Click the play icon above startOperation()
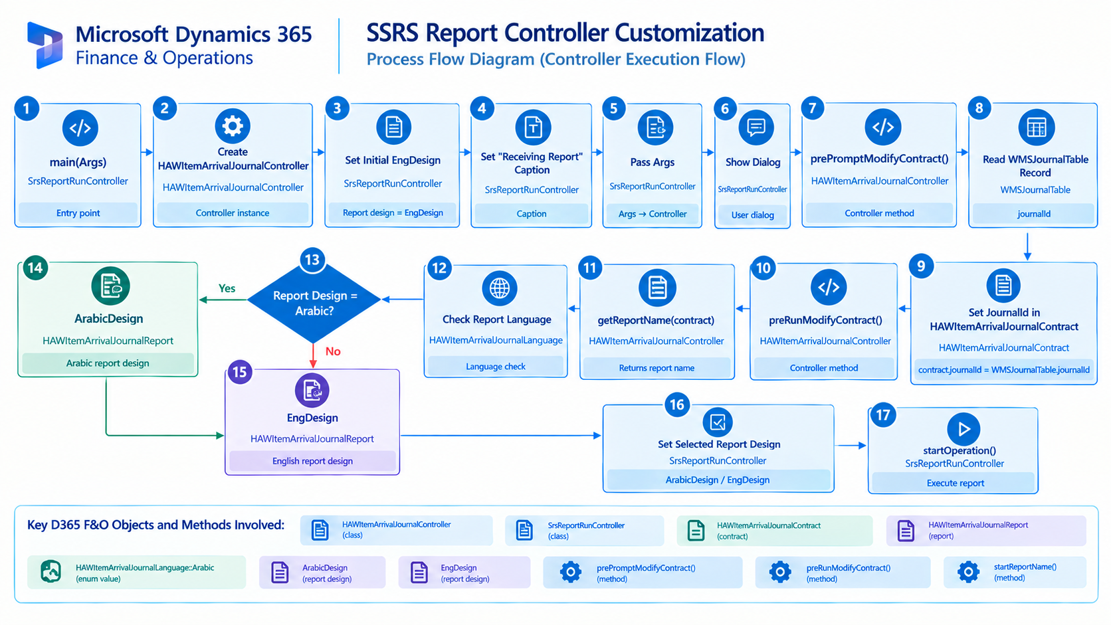The image size is (1111, 625). (x=963, y=429)
